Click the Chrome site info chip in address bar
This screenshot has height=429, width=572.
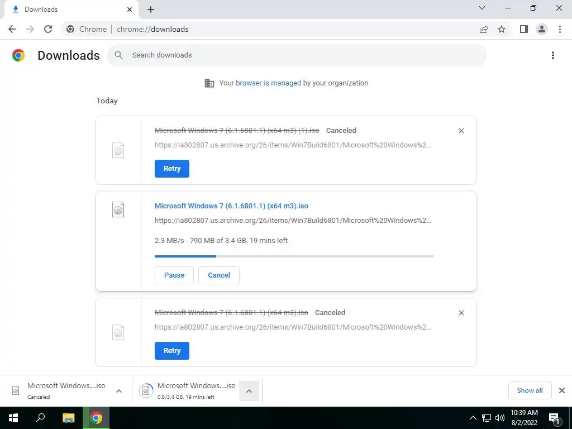[87, 29]
